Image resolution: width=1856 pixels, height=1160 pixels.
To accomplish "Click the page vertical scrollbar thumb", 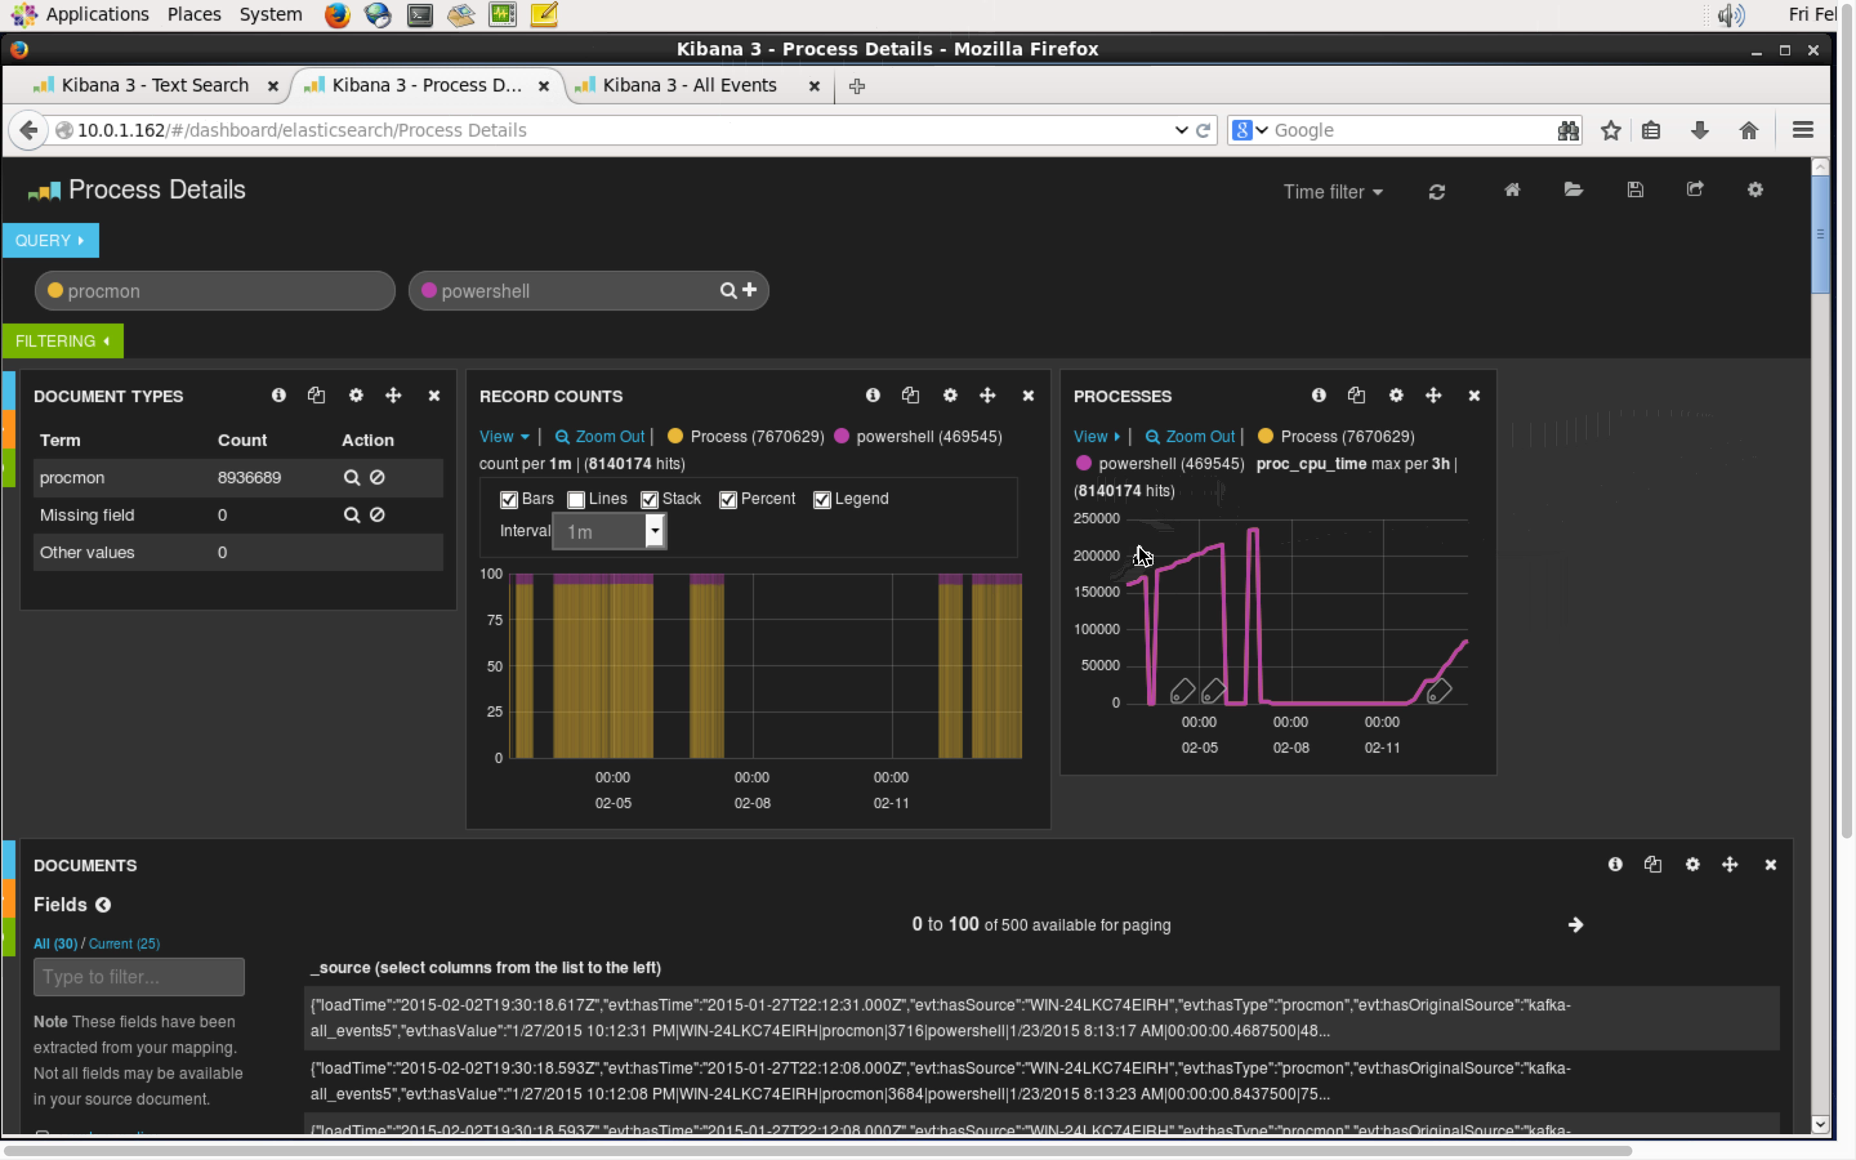I will [1820, 234].
